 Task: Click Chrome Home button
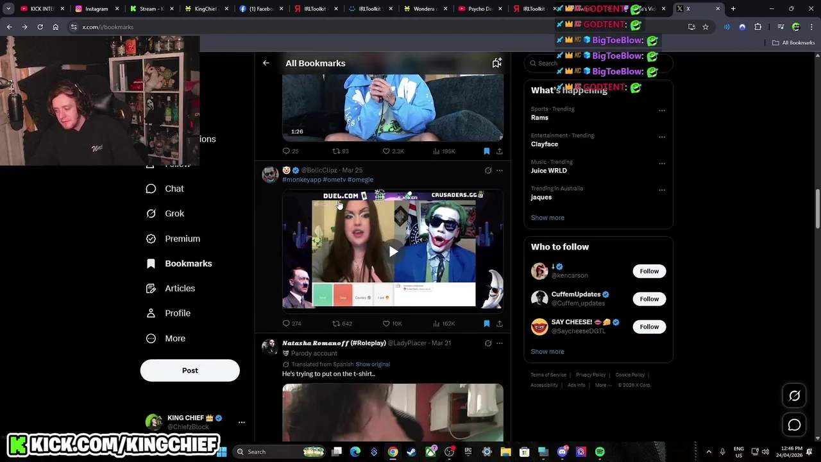(x=56, y=27)
